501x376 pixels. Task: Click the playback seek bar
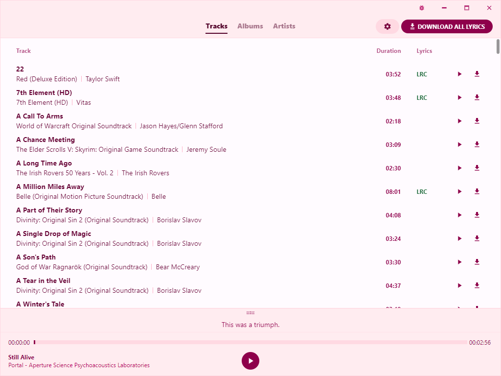(250, 342)
